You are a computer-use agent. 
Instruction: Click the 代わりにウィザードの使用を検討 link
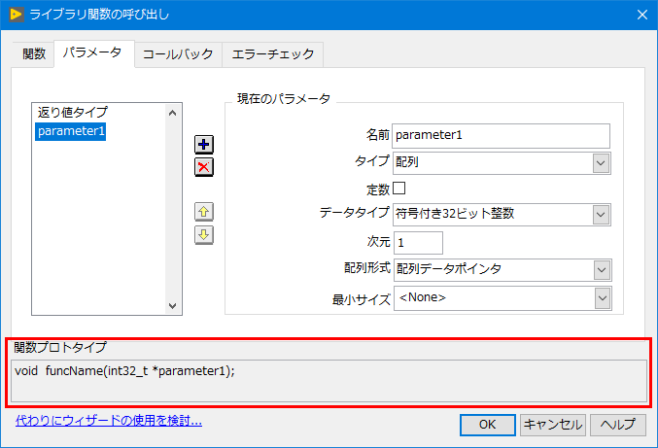tap(108, 421)
